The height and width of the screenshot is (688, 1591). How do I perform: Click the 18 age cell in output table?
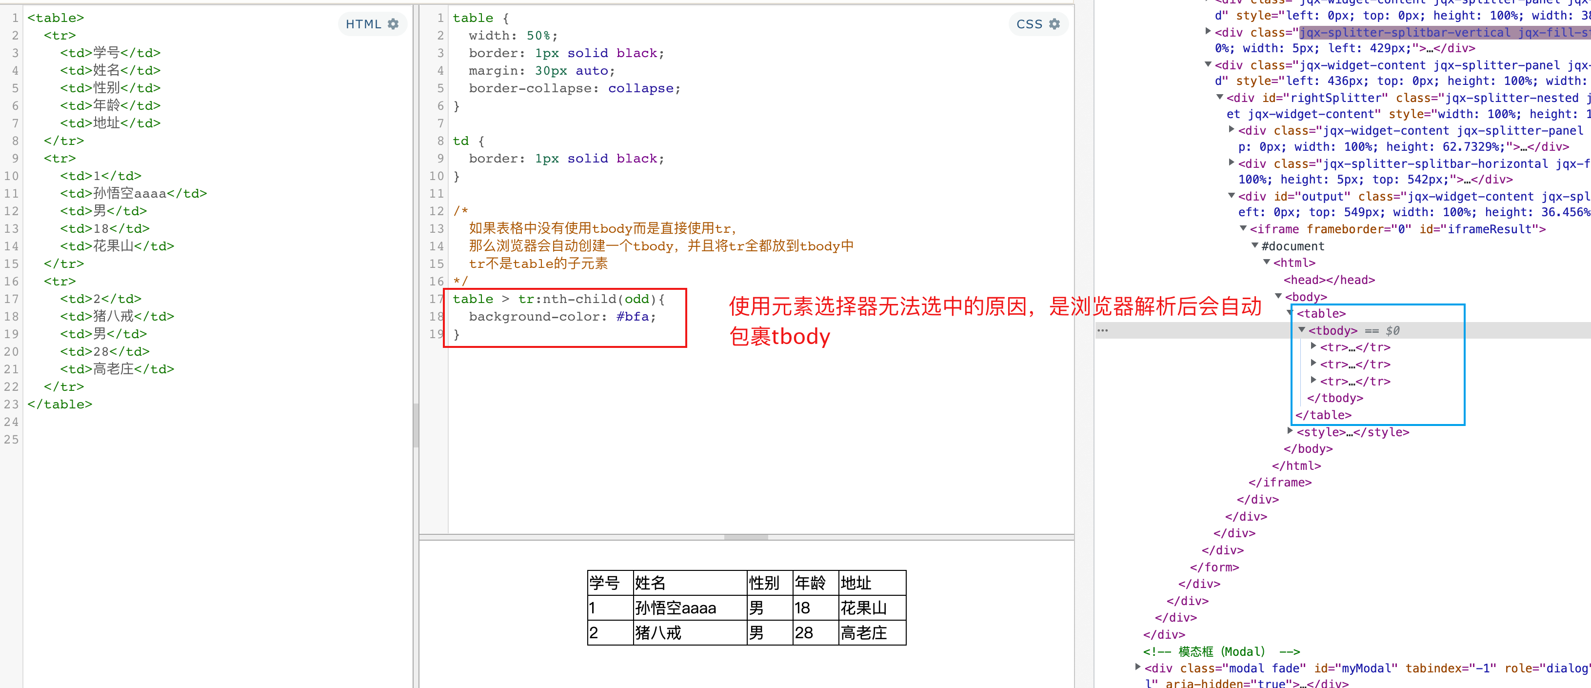815,608
